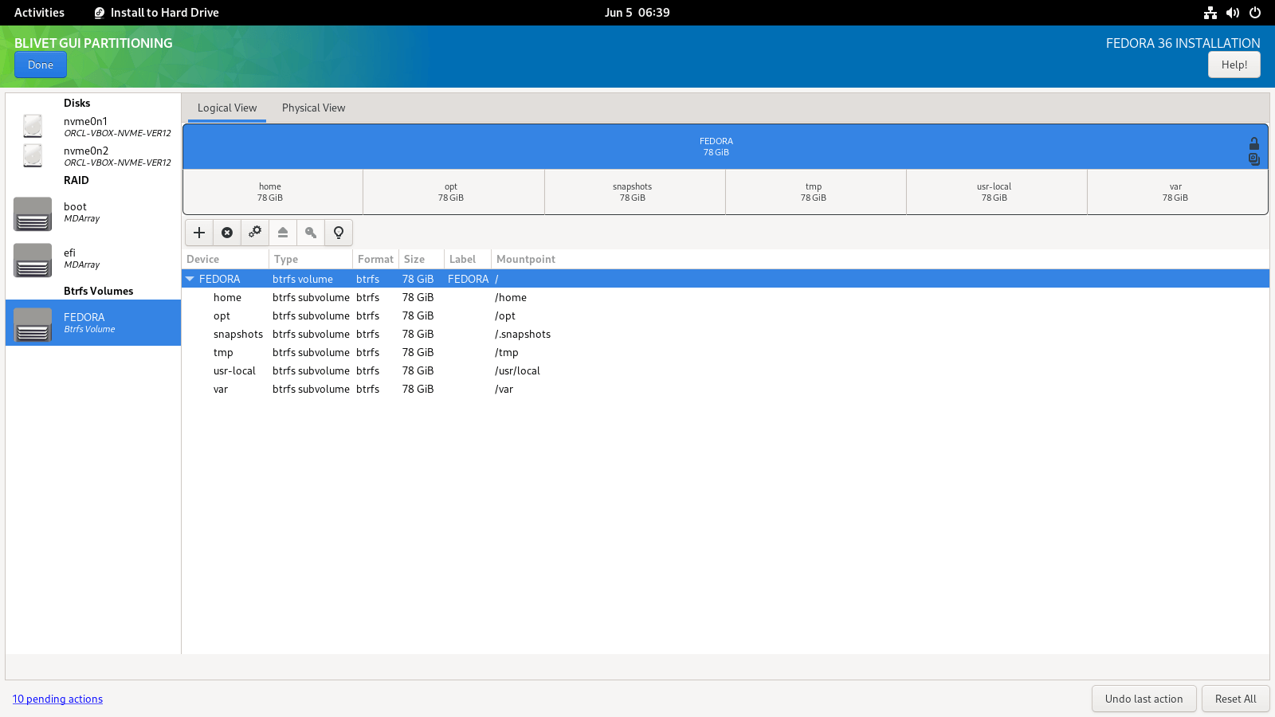Viewport: 1275px width, 717px height.
Task: Click the /opt mountpoint cell
Action: point(505,315)
